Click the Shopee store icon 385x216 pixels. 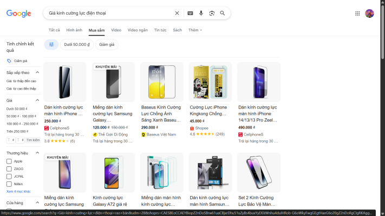[192, 128]
